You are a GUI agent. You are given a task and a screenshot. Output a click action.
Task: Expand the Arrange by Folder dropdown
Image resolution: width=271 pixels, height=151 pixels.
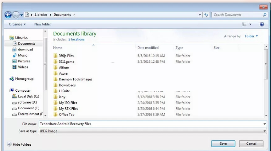pos(251,36)
